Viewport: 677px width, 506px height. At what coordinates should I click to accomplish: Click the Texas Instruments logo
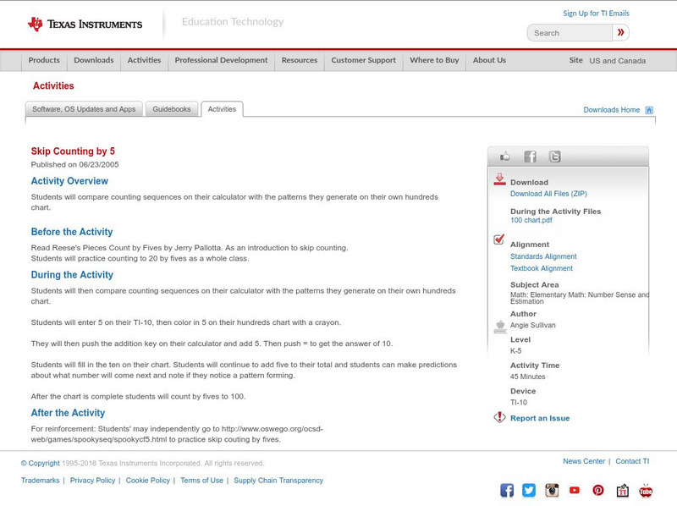click(x=85, y=25)
